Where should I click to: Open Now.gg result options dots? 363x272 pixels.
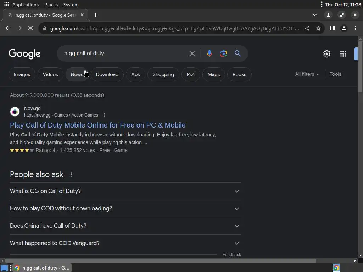[x=104, y=115]
